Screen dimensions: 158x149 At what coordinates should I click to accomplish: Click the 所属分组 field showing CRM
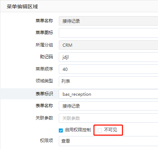pyautogui.click(x=108, y=45)
